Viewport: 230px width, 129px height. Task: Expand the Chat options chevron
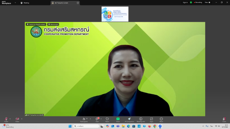(x=101, y=119)
